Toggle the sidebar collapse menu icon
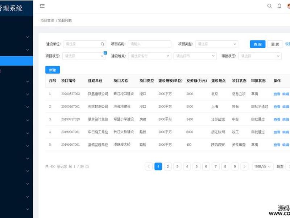Screen dimensions: 290x218 click(42, 6)
